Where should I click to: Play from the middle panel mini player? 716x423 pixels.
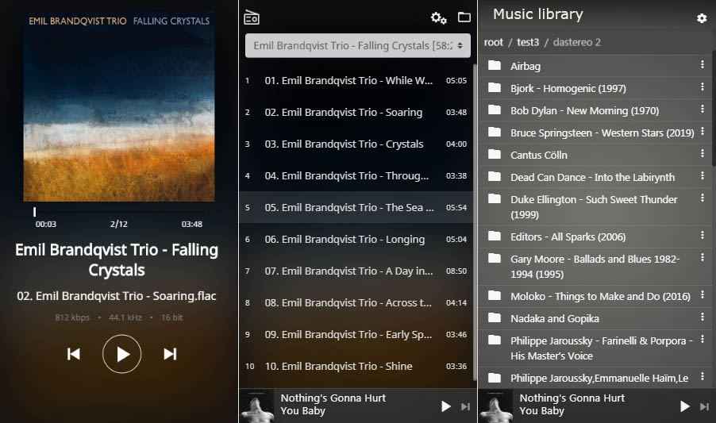point(445,406)
